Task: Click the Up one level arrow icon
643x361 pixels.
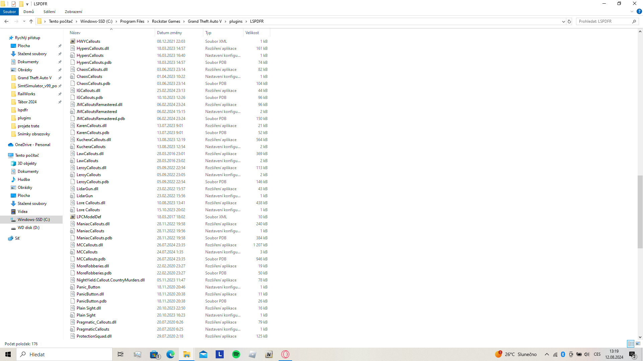Action: tap(31, 21)
